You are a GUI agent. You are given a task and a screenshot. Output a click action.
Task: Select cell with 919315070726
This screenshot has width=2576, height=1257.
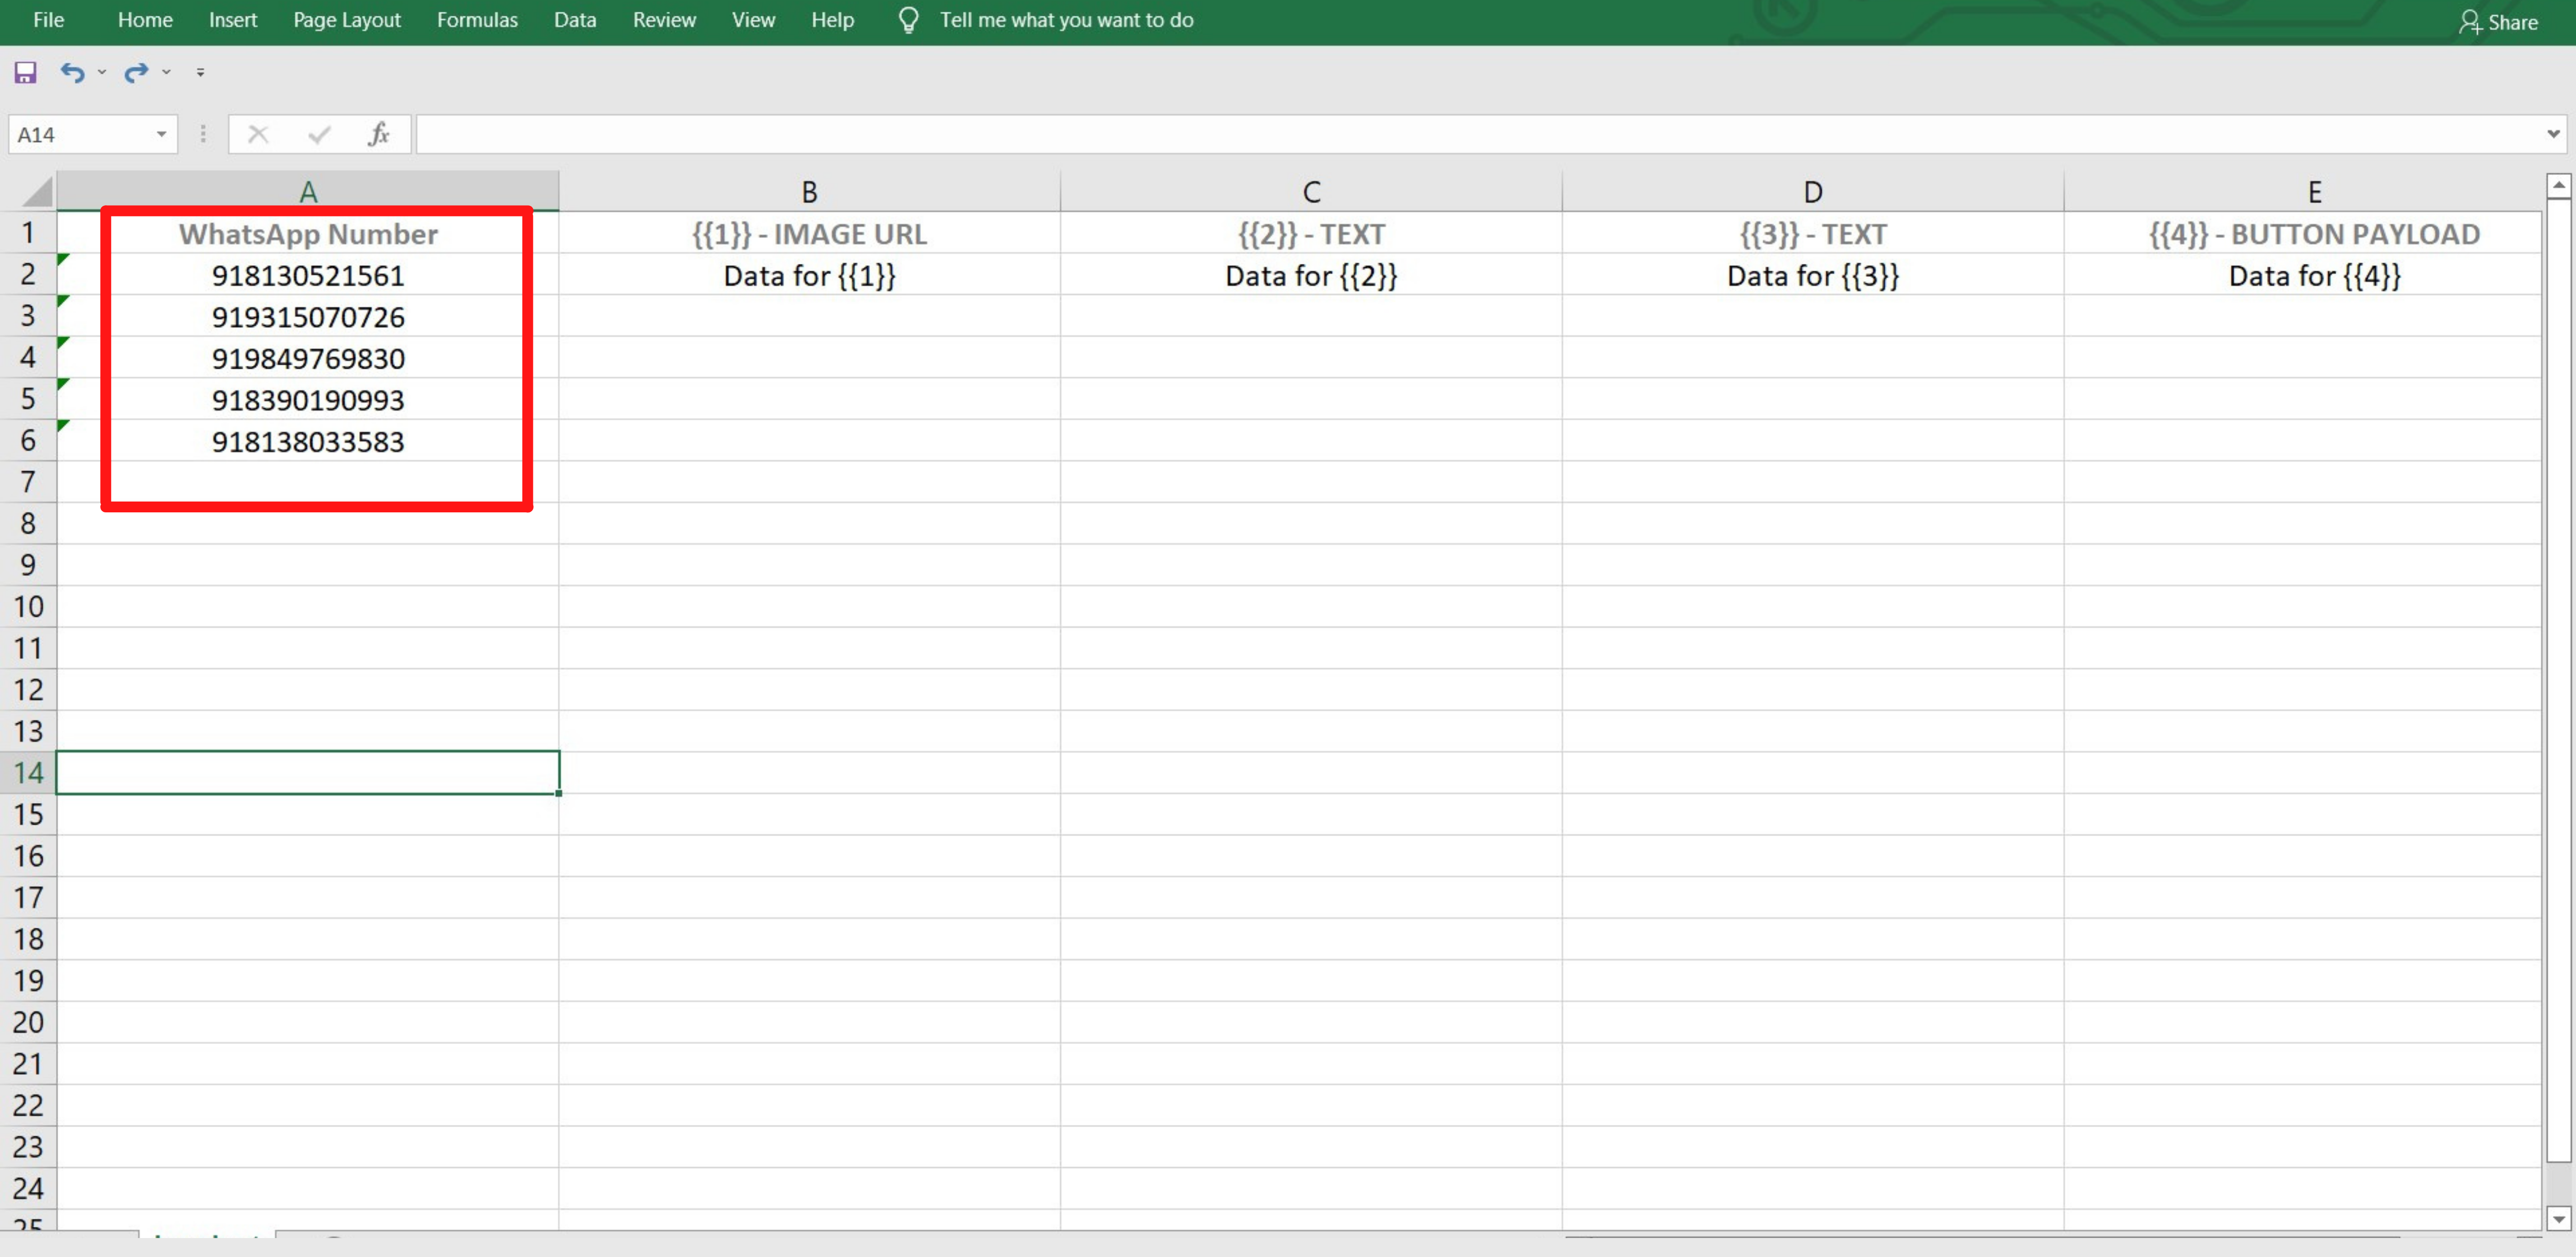[x=308, y=317]
